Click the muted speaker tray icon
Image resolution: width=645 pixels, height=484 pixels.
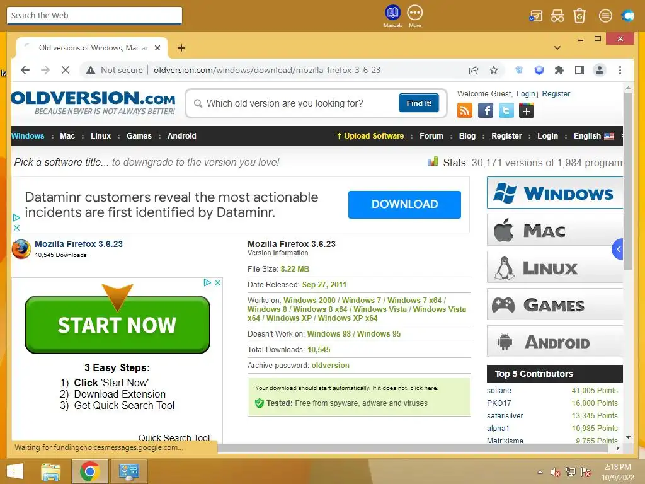[556, 472]
